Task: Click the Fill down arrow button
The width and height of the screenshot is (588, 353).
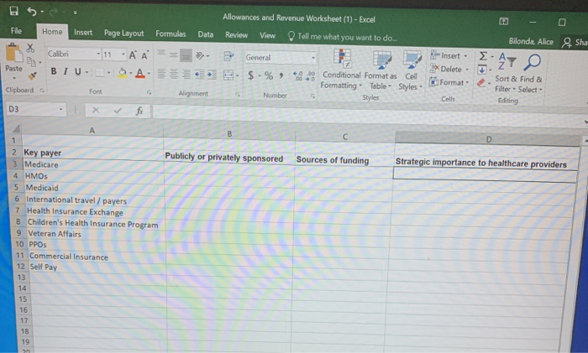Action: 482,70
